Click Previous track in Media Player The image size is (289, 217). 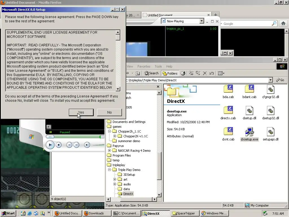[x=69, y=145]
